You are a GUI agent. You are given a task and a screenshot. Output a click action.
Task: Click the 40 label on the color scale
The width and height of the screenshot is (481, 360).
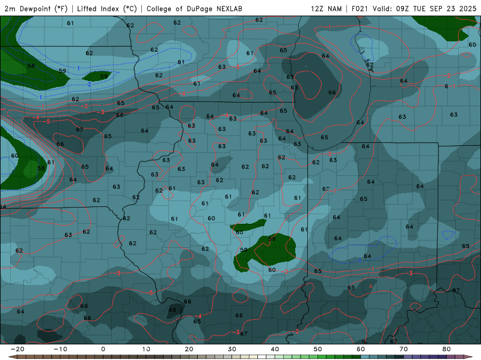(x=275, y=349)
